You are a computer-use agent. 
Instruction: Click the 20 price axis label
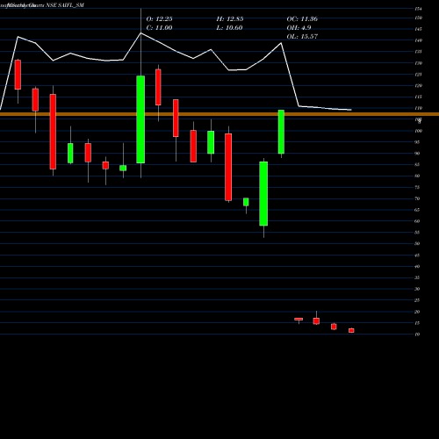(x=417, y=312)
